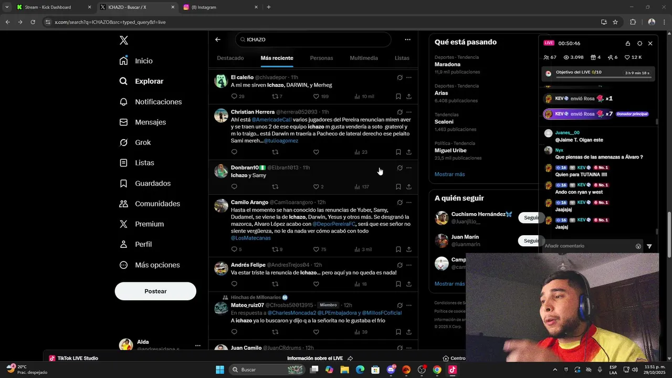This screenshot has width=672, height=378.
Task: Reply to Camilo Arango's post
Action: point(234,249)
